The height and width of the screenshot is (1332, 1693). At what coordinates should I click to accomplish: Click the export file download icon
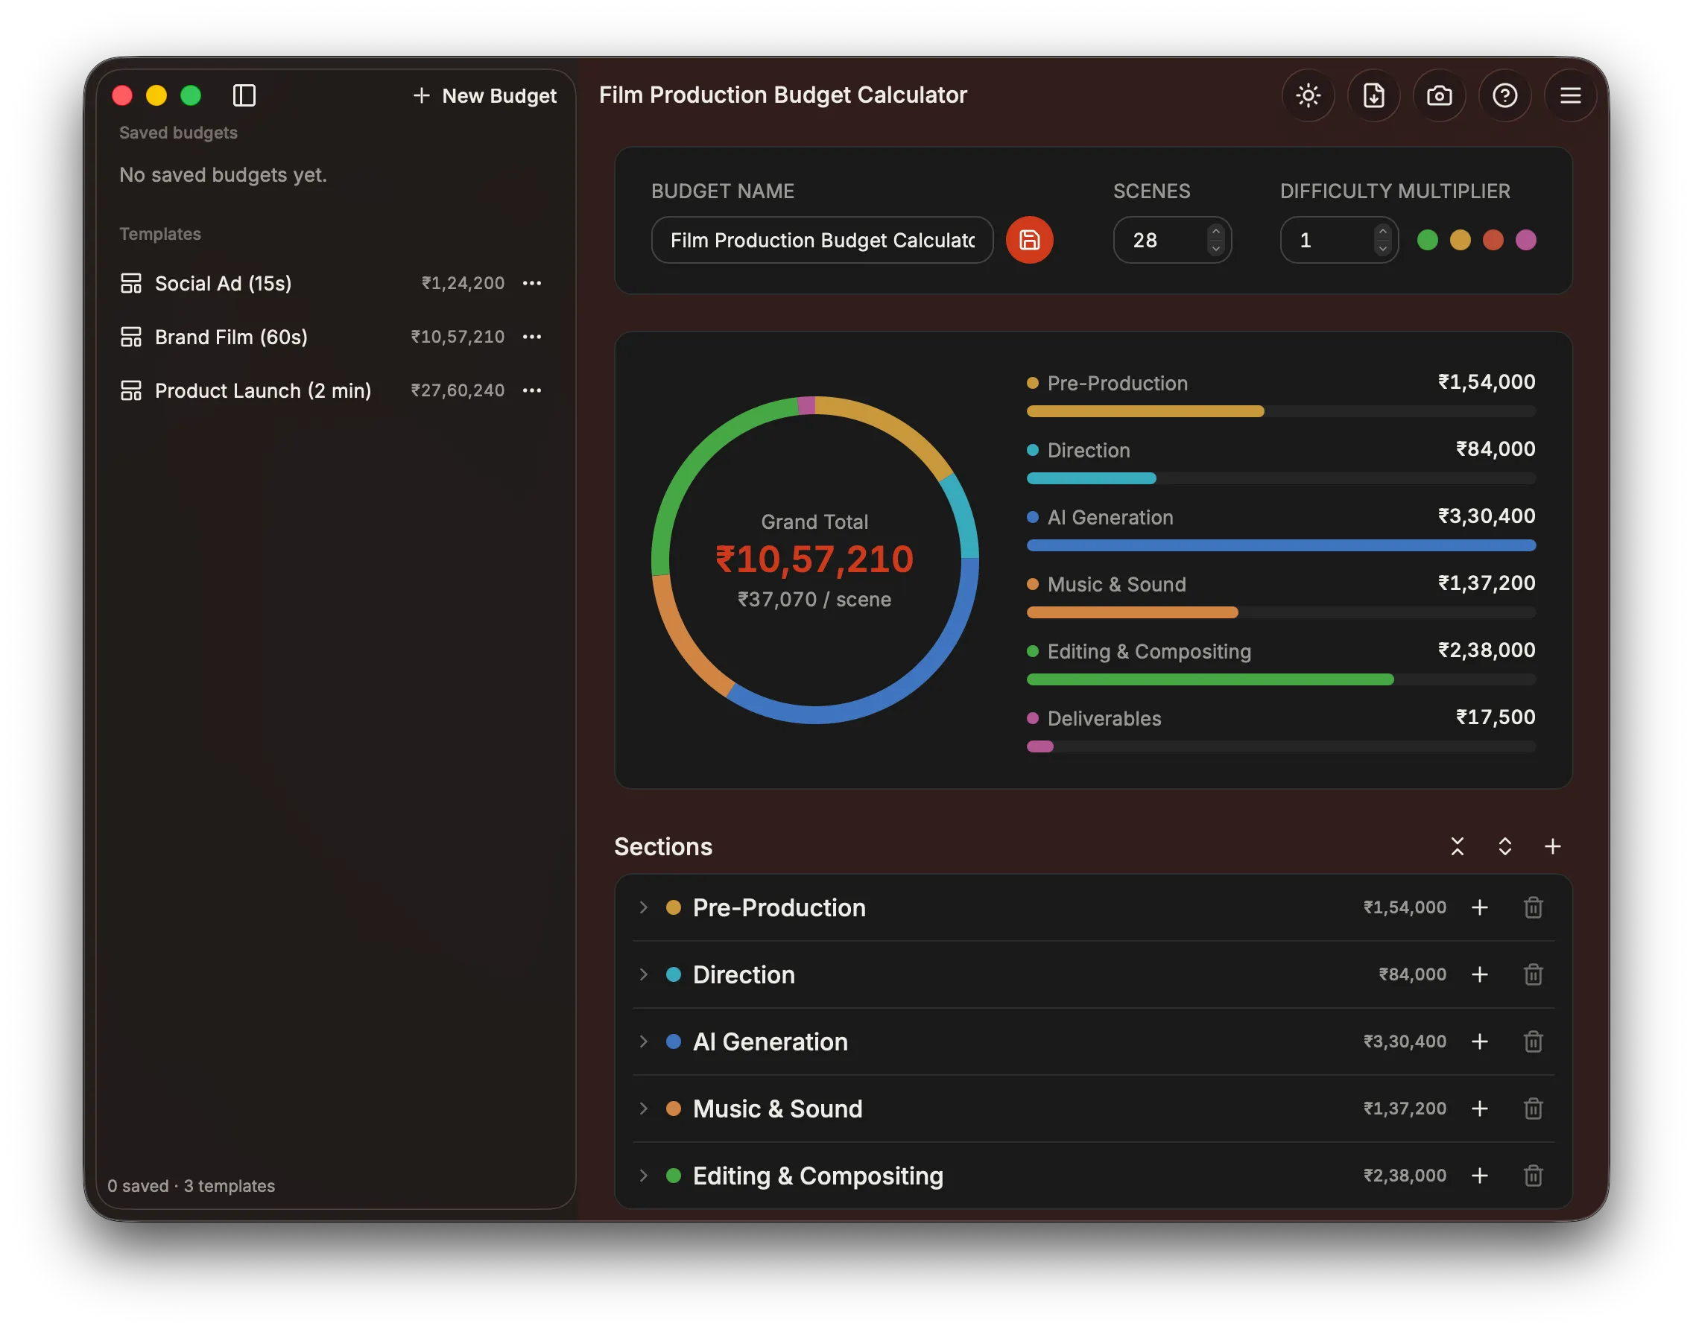[1374, 95]
